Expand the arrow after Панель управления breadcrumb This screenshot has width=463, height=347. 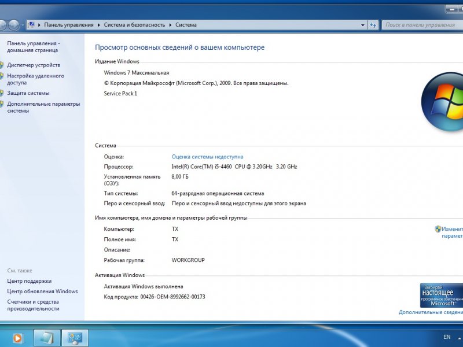(98, 25)
